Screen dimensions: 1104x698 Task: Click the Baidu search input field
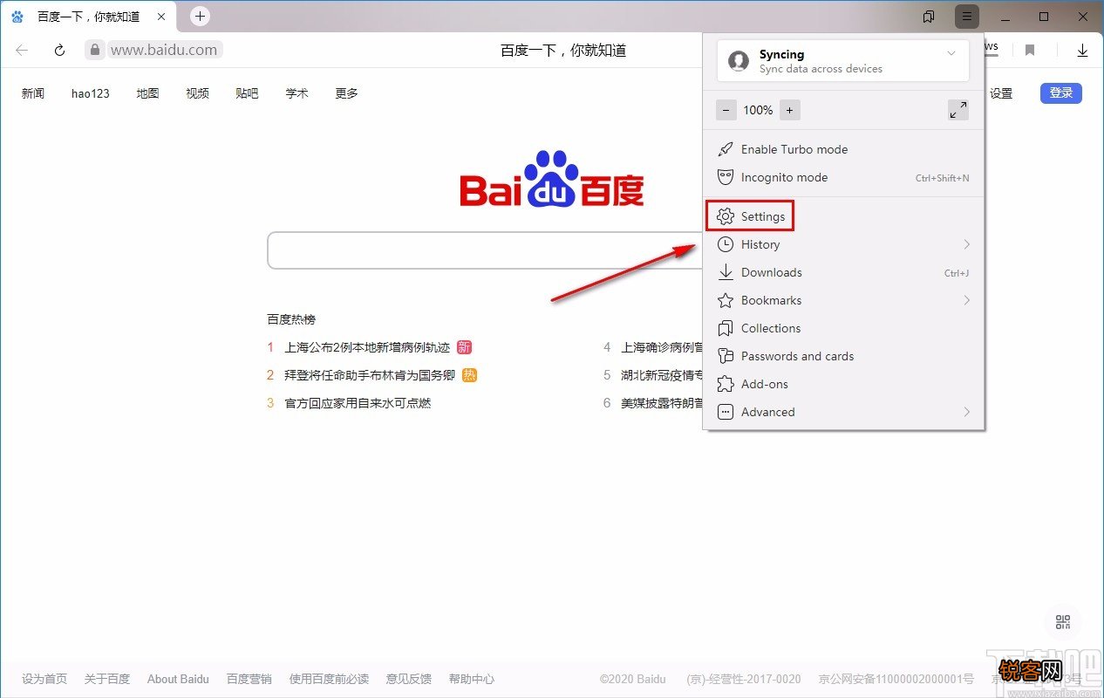tap(485, 250)
